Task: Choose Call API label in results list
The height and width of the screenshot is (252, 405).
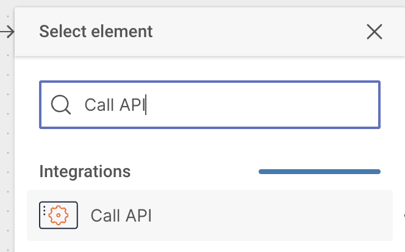Action: click(121, 215)
